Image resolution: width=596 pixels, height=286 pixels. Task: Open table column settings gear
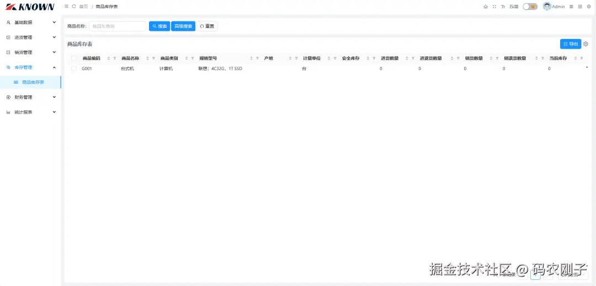[x=586, y=44]
